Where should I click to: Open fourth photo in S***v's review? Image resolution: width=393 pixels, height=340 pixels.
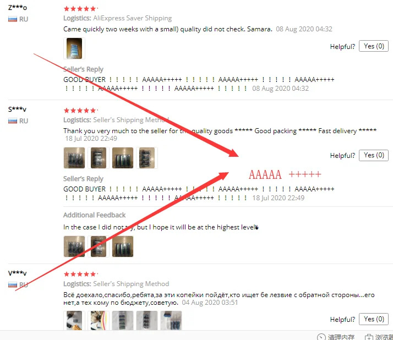(x=147, y=157)
